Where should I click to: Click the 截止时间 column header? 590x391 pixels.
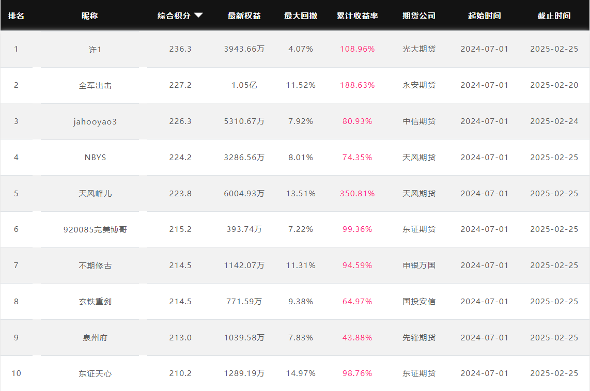(x=554, y=16)
